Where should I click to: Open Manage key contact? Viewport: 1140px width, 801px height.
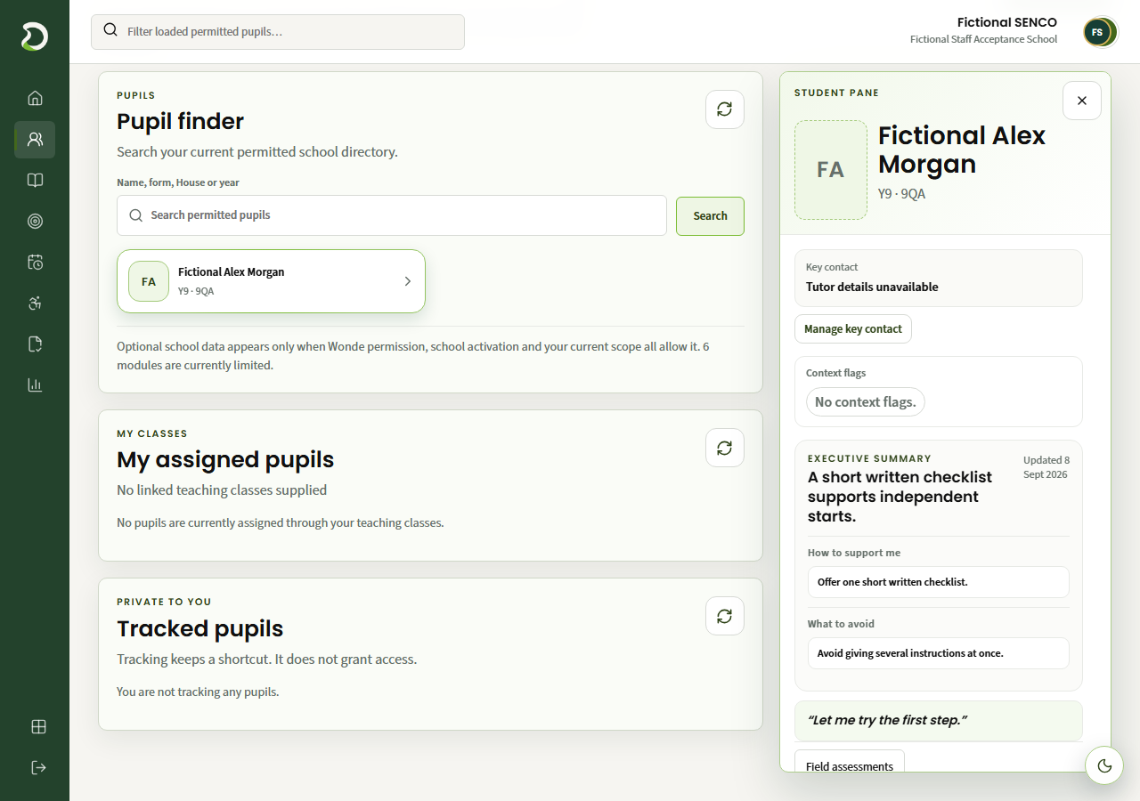(x=853, y=328)
